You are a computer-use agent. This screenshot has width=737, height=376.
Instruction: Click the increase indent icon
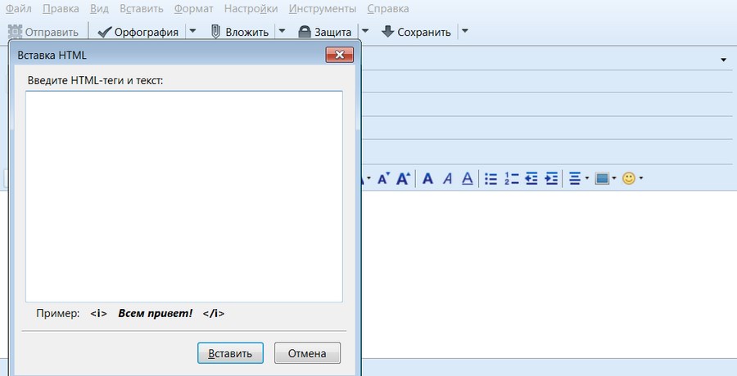click(551, 179)
